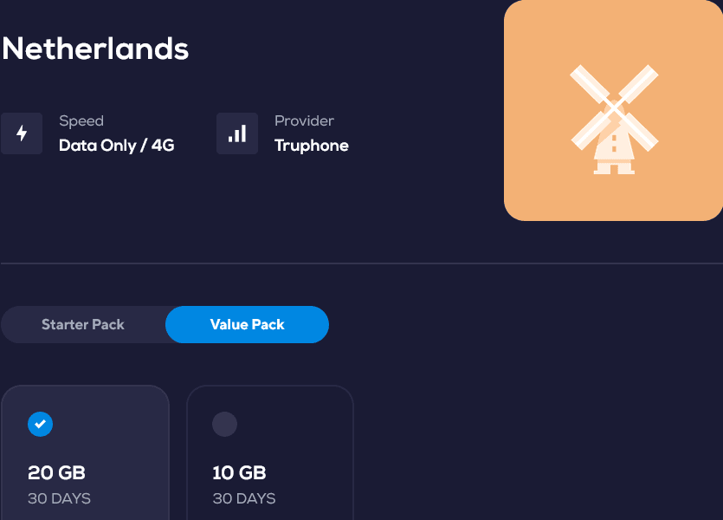
Task: Click 30 DAYS under the 10 GB plan
Action: click(244, 498)
